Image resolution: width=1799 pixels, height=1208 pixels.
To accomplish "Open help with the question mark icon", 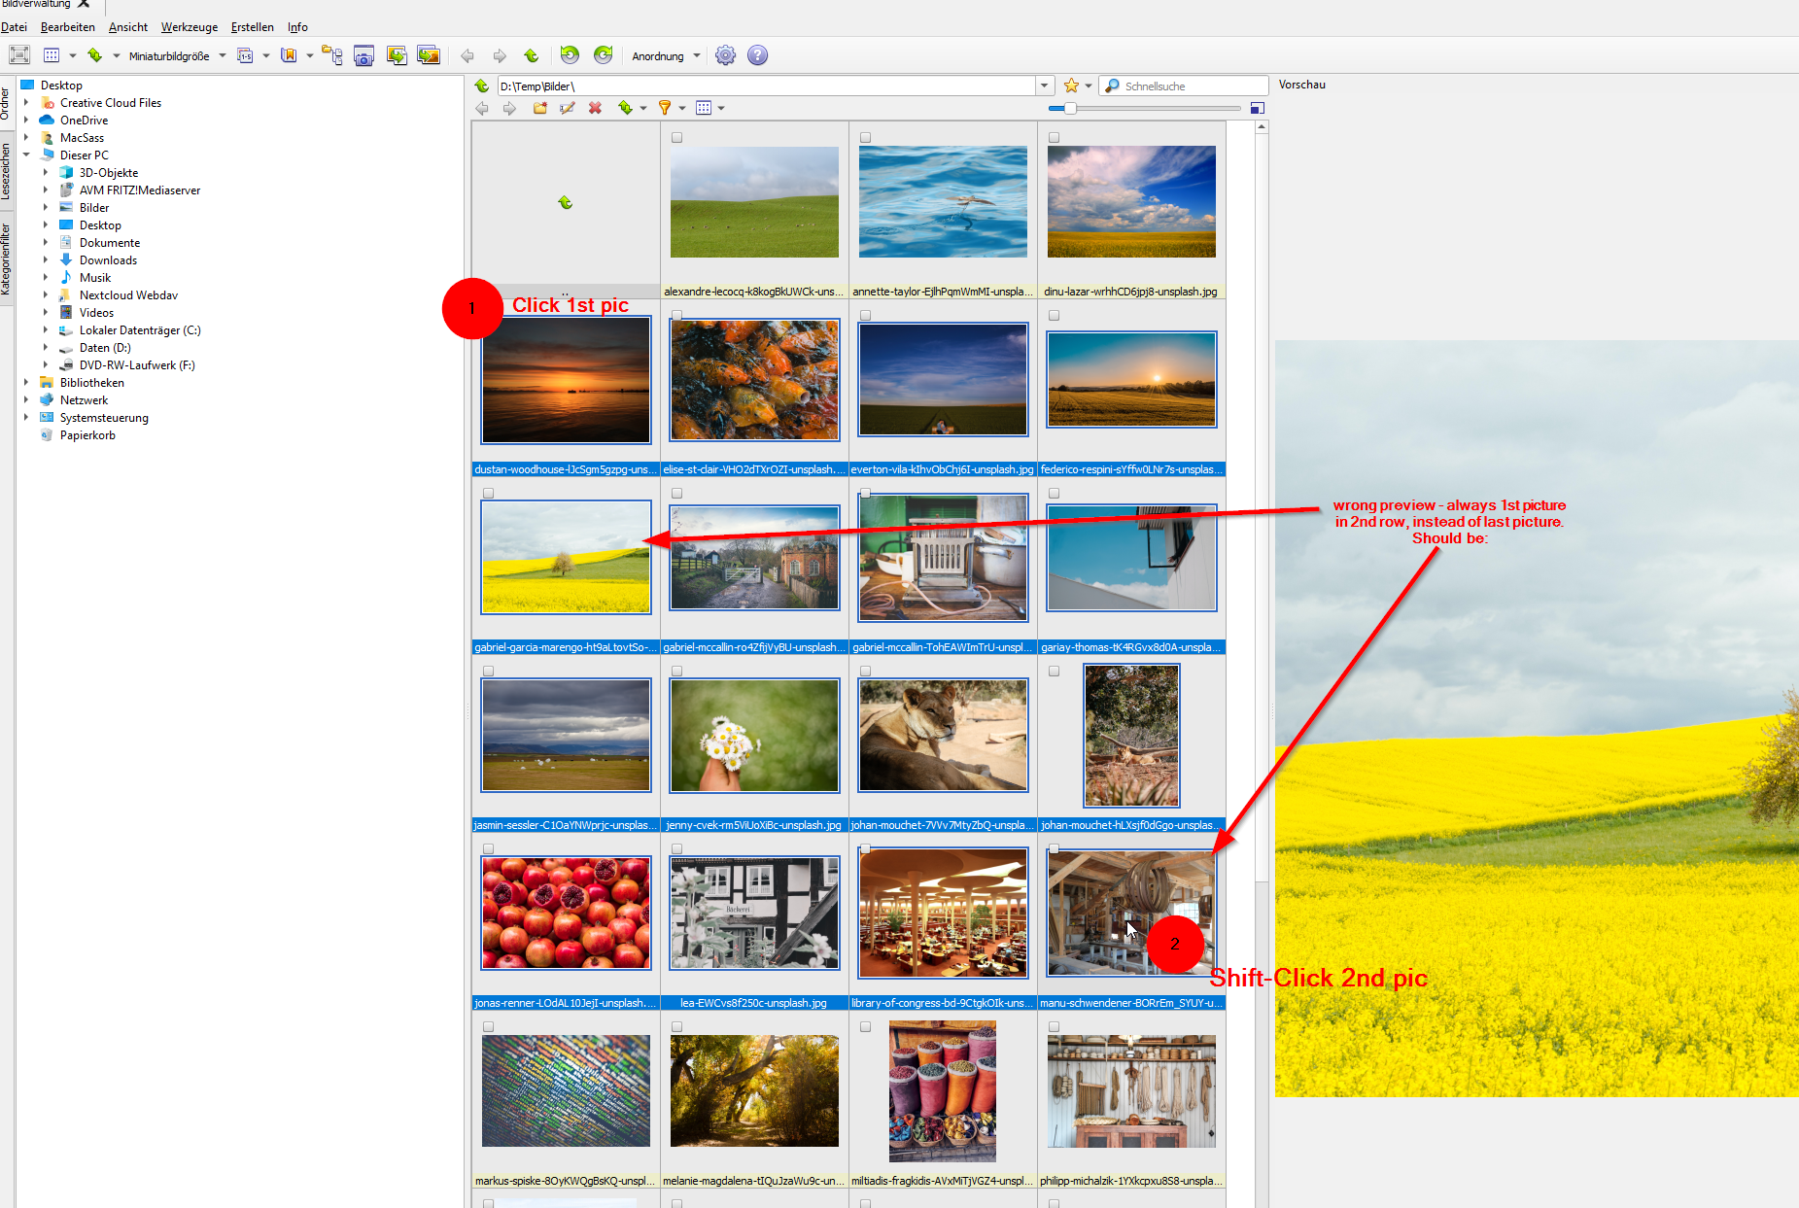I will point(758,55).
